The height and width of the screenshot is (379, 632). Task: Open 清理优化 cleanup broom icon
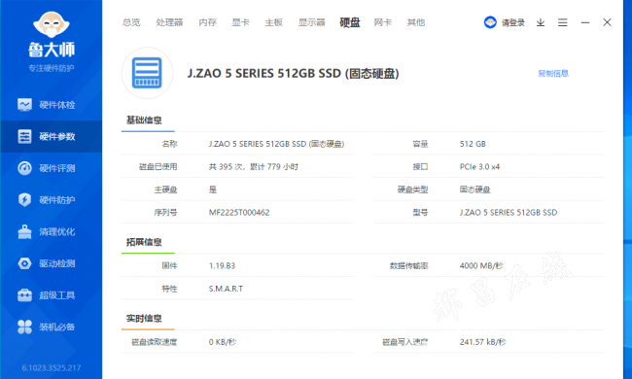click(24, 232)
